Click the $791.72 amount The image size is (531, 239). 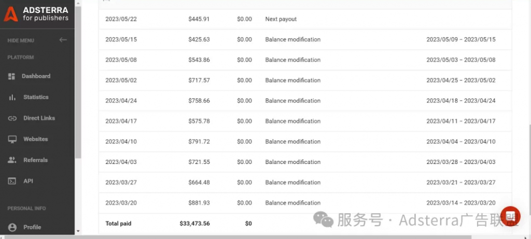pos(199,142)
